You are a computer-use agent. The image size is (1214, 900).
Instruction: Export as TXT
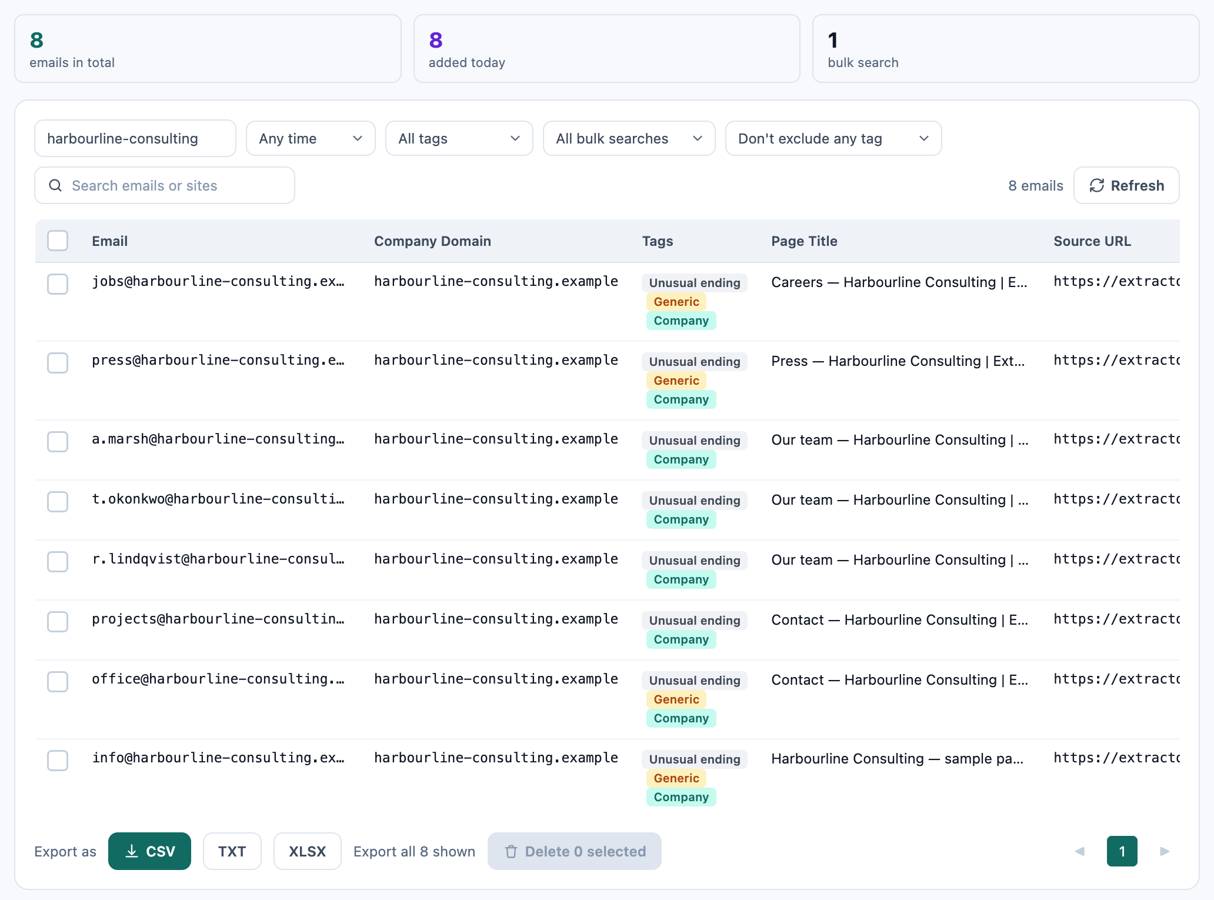[x=232, y=851]
